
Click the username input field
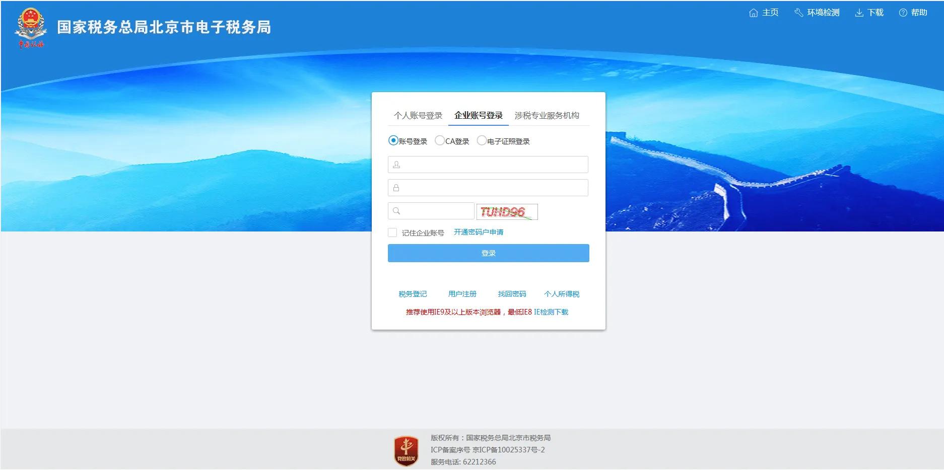[x=488, y=164]
